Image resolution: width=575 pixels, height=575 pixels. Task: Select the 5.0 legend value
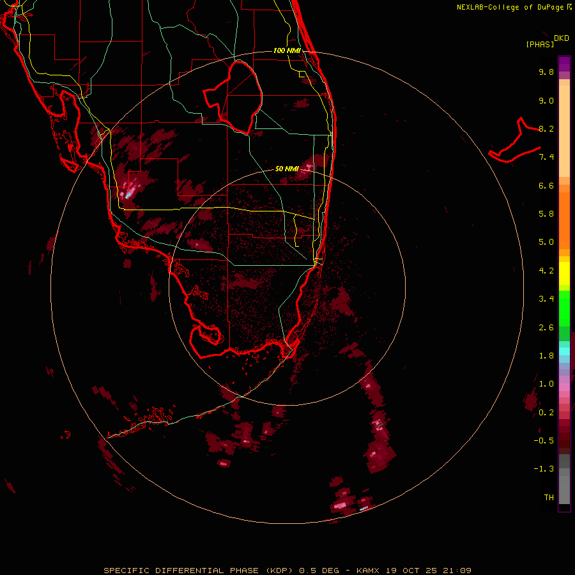(x=546, y=242)
